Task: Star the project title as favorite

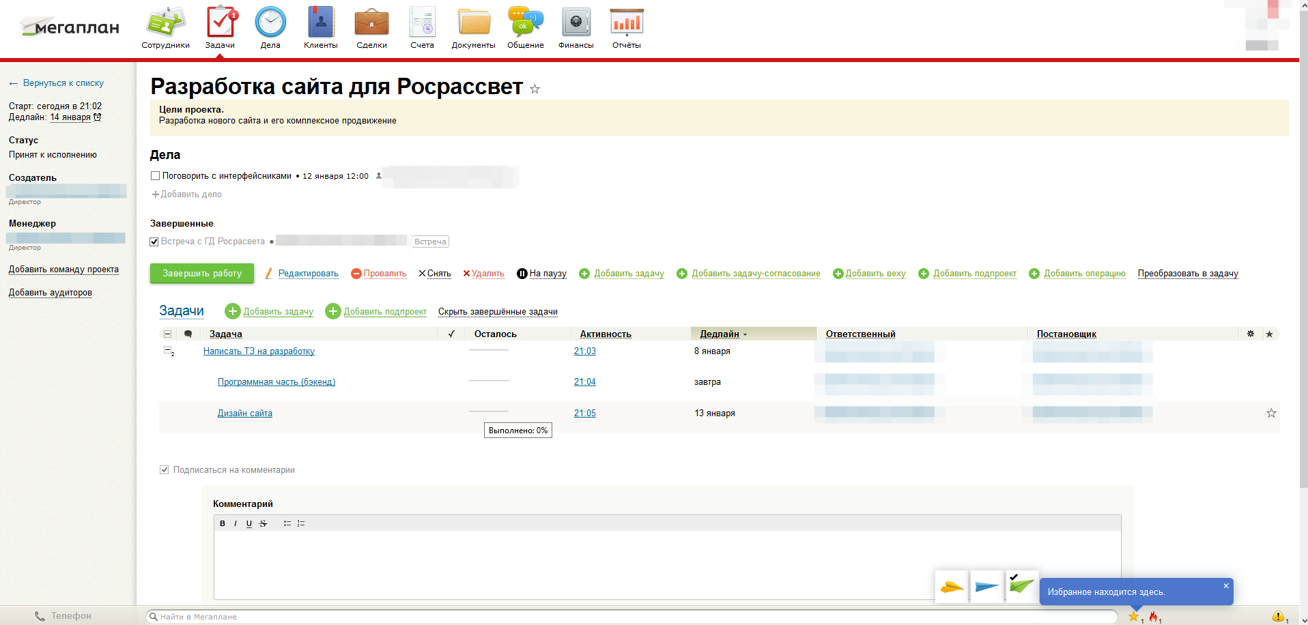Action: coord(535,89)
